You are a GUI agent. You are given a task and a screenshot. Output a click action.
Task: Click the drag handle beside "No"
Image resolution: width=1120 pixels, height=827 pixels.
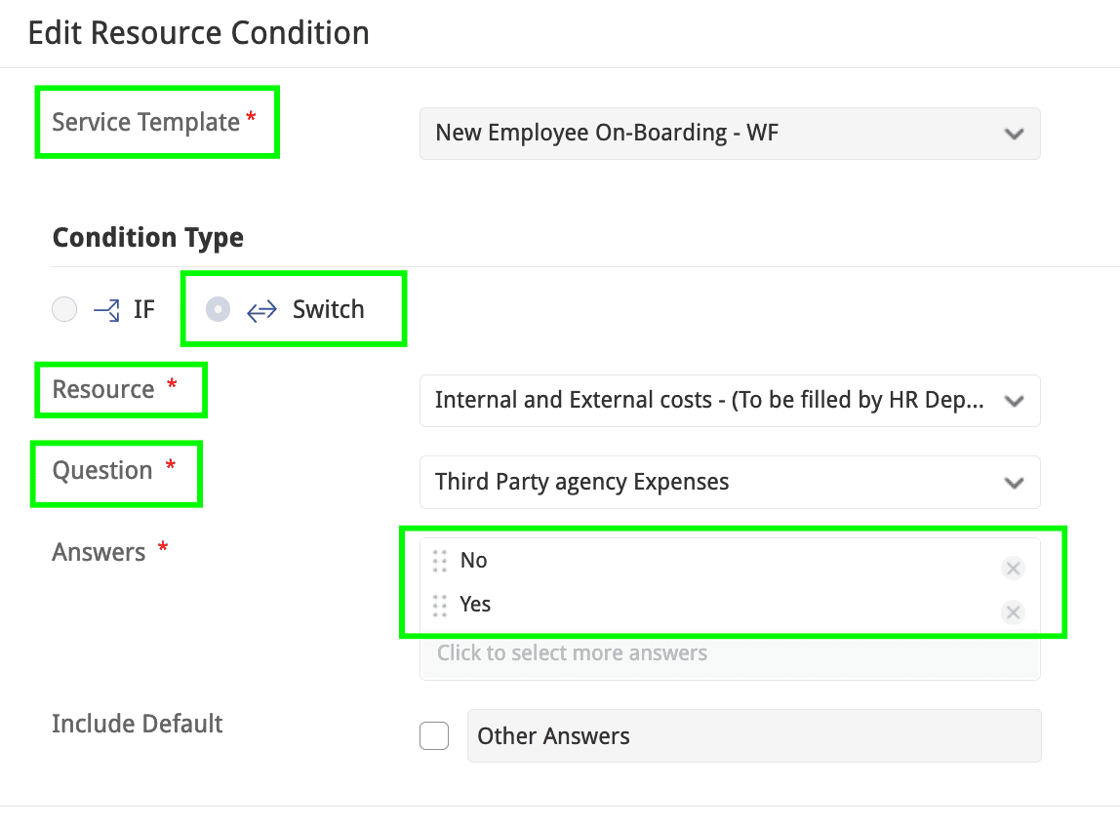pyautogui.click(x=440, y=561)
